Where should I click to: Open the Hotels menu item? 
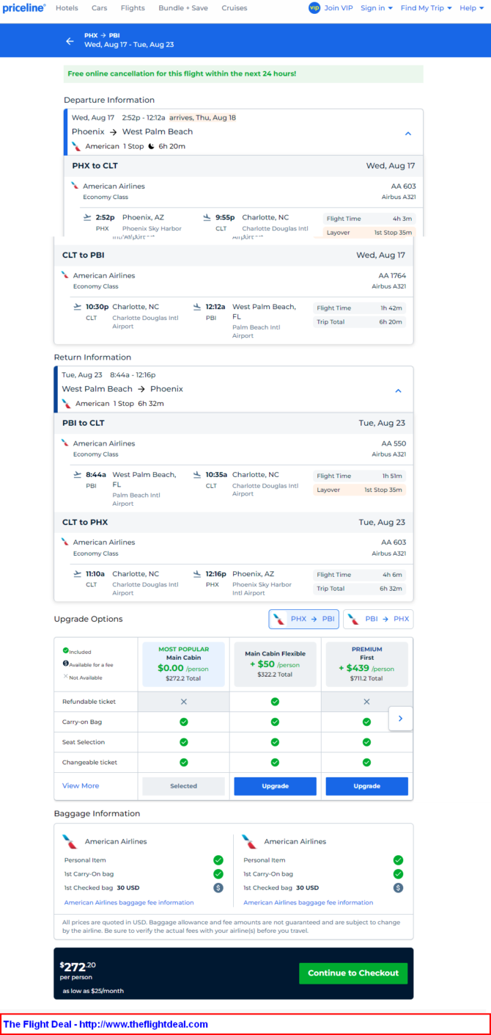pyautogui.click(x=67, y=8)
